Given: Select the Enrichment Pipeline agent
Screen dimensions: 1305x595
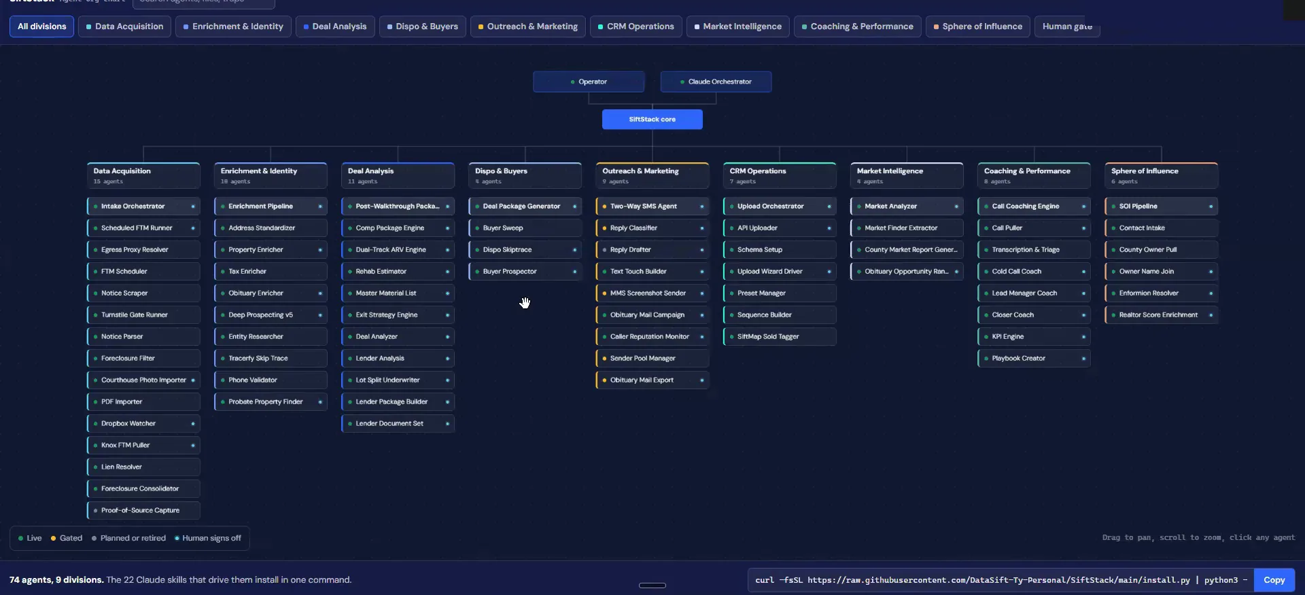Looking at the screenshot, I should [271, 206].
